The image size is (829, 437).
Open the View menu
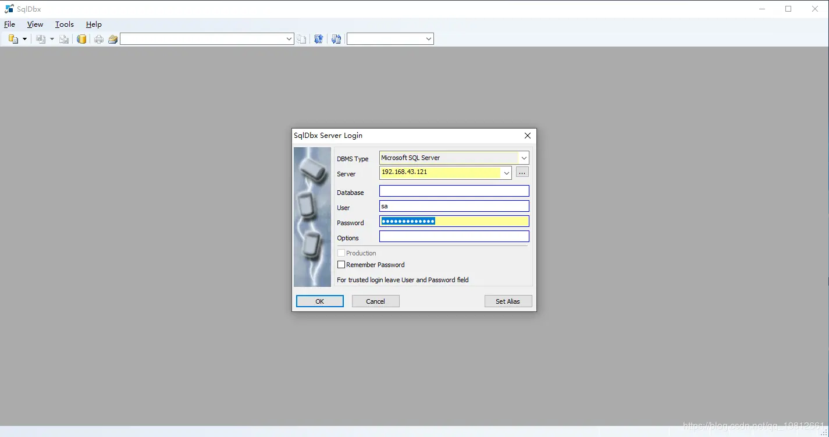point(35,24)
